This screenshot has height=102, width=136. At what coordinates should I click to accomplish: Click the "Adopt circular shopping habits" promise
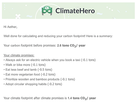tap(33, 84)
